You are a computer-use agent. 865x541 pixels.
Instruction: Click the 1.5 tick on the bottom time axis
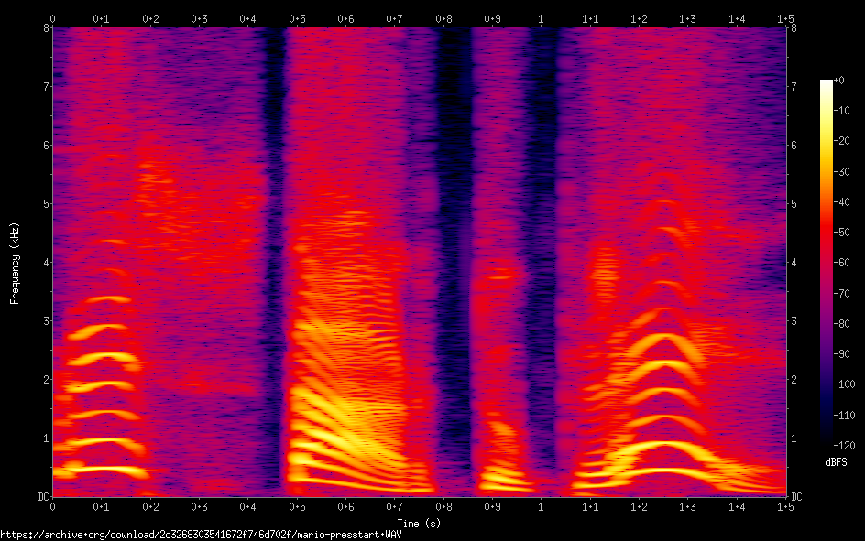(x=785, y=506)
